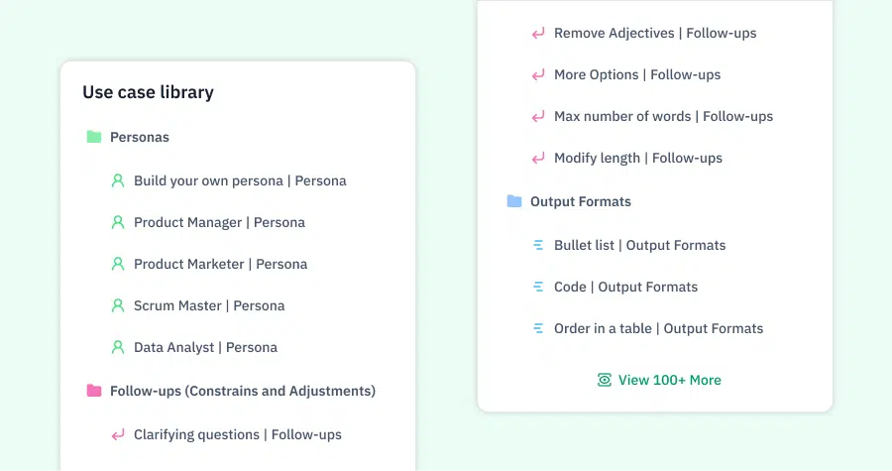
Task: Click the pink Follow-ups folder icon
Action: click(94, 391)
